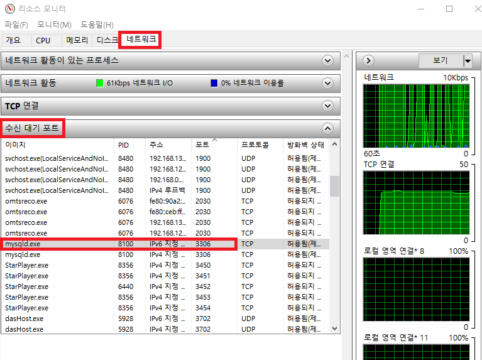Open the 파일(F) menu

pyautogui.click(x=16, y=25)
